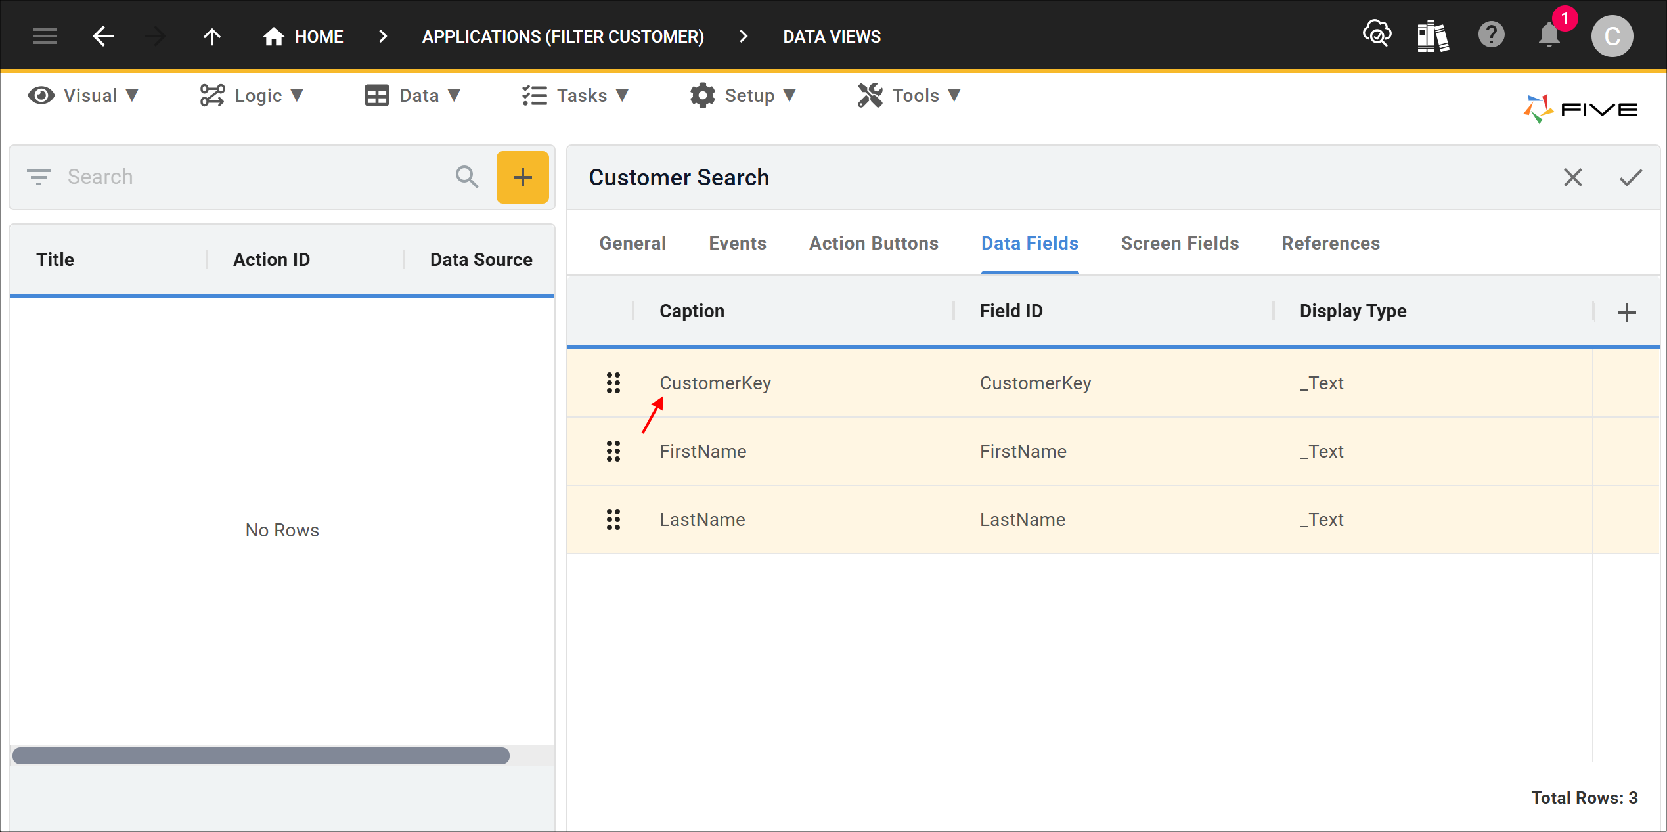The width and height of the screenshot is (1667, 832).
Task: Click the Visual menu icon
Action: [43, 96]
